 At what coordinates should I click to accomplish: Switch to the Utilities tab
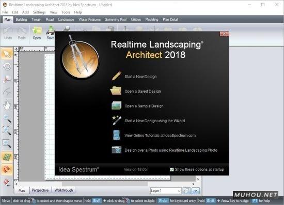(136, 20)
